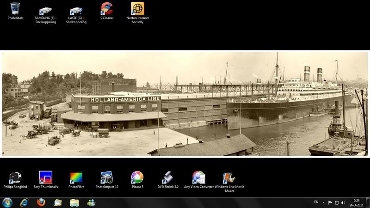Viewport: 370px width, 208px height.
Task: Click the EN language indicator
Action: click(316, 202)
